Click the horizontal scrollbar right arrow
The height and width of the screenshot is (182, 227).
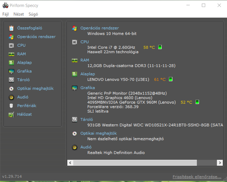[220, 163]
